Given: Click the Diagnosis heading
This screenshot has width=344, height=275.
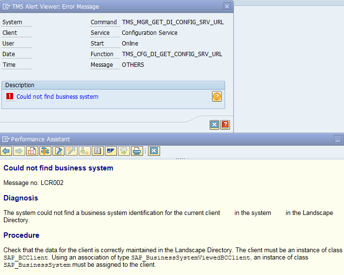Looking at the screenshot, I should pyautogui.click(x=21, y=198).
